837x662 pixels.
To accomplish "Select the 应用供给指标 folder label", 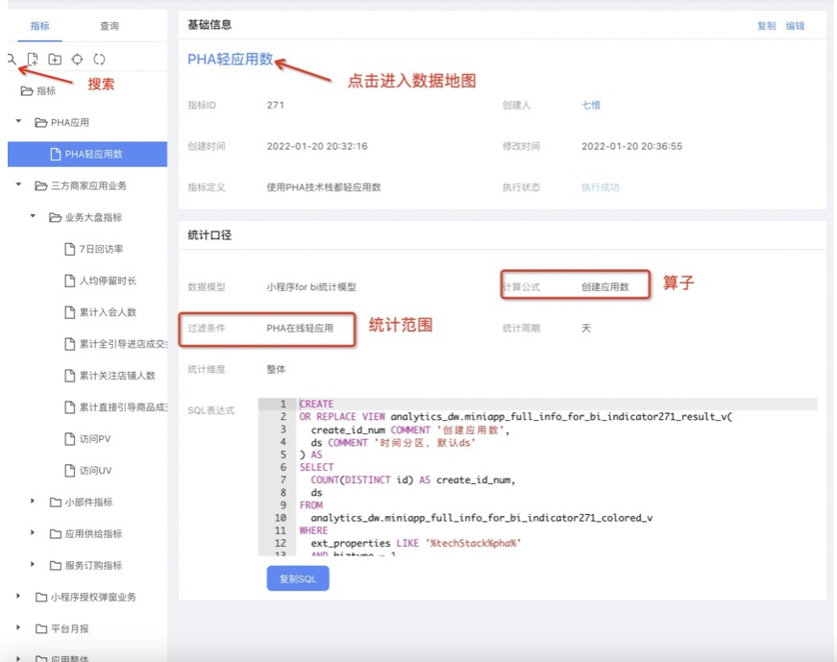I will click(93, 534).
